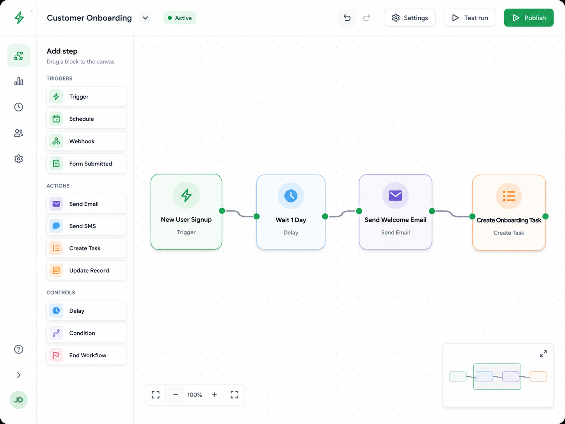The width and height of the screenshot is (565, 424).
Task: Select the New User Signup node
Action: coord(187,212)
